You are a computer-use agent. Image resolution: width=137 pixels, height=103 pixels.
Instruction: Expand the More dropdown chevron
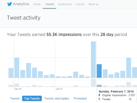click(97, 4)
